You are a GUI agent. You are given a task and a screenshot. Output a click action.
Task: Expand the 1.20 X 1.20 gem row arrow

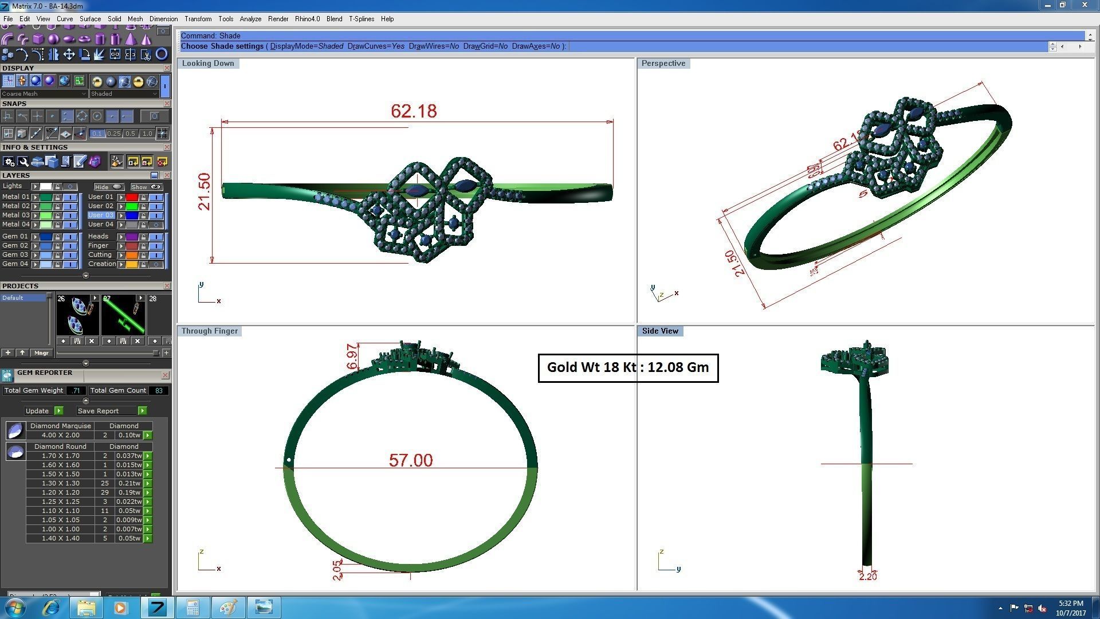(148, 493)
